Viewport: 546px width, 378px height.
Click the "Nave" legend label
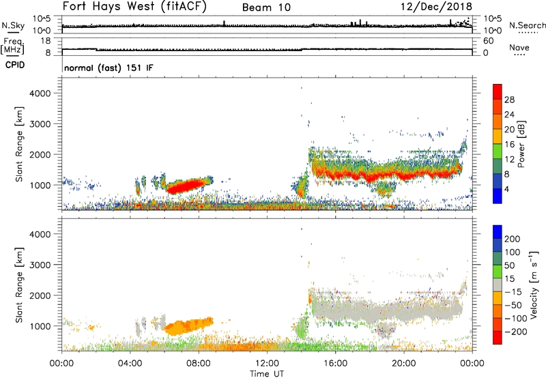coord(519,48)
